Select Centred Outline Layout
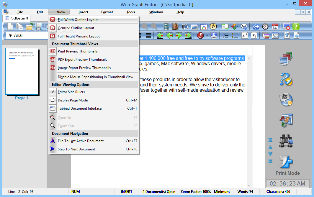This screenshot has width=314, height=197. pos(94,28)
